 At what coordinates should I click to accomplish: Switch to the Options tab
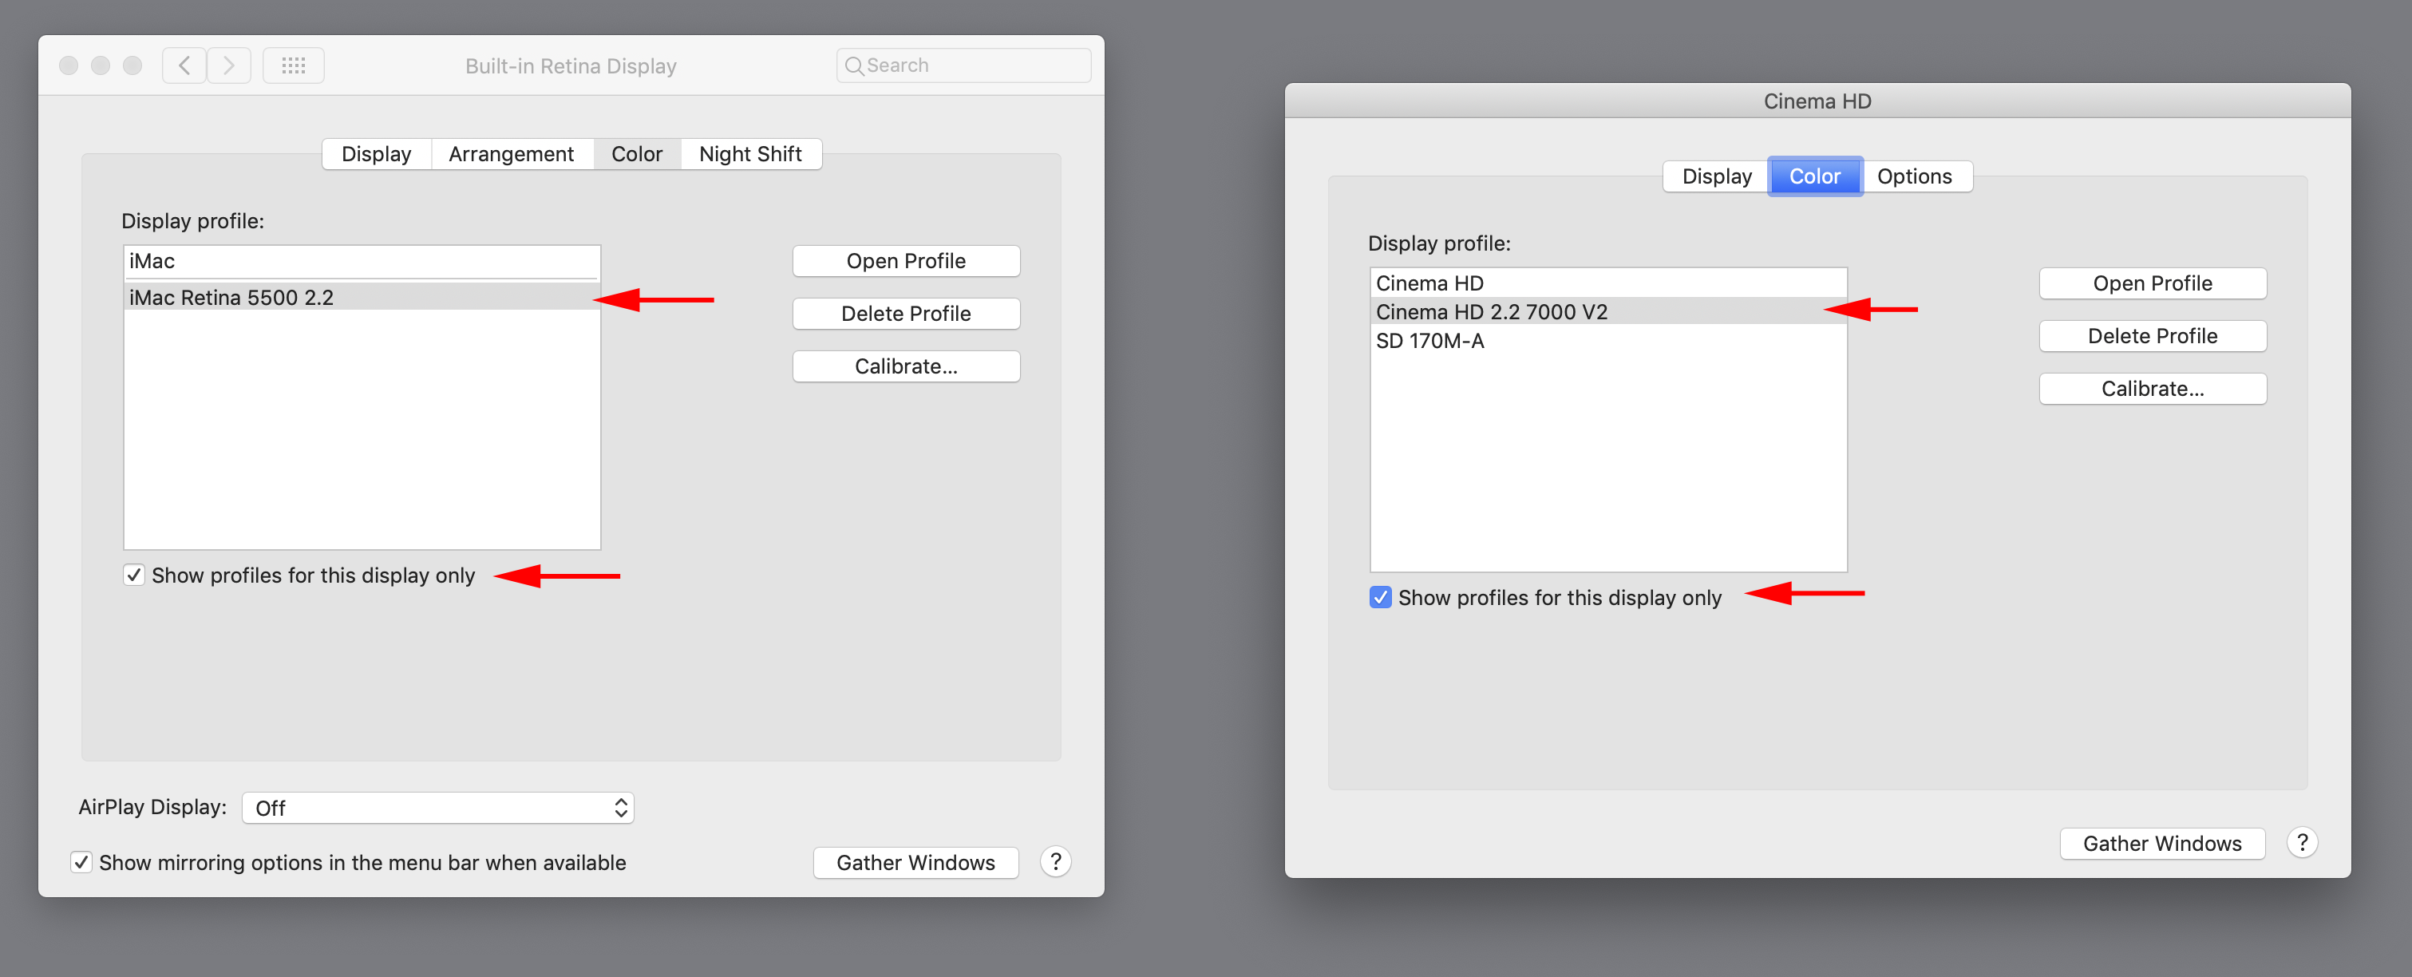[x=1916, y=176]
